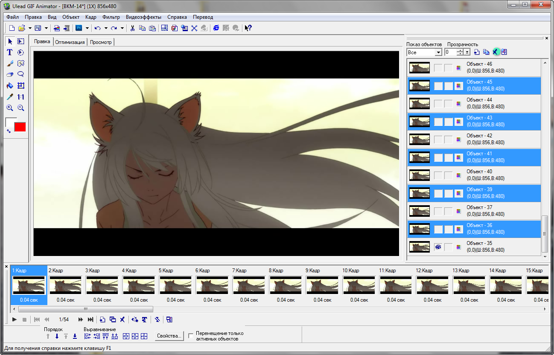Click the transparency value spinner arrows

click(460, 52)
